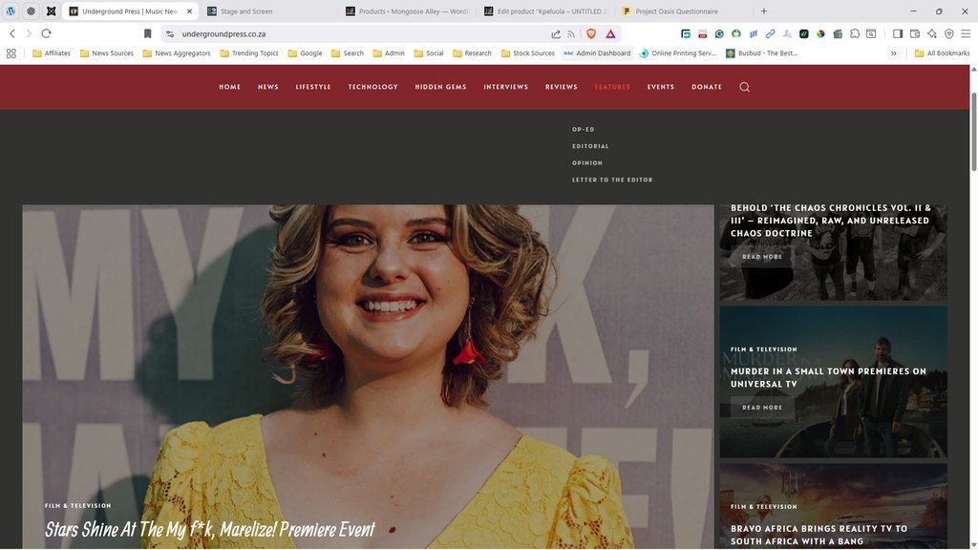Open the Admin Dashboard bookmark
The width and height of the screenshot is (978, 550).
tap(597, 53)
